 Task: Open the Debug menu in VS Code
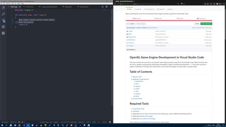click(x=19, y=4)
